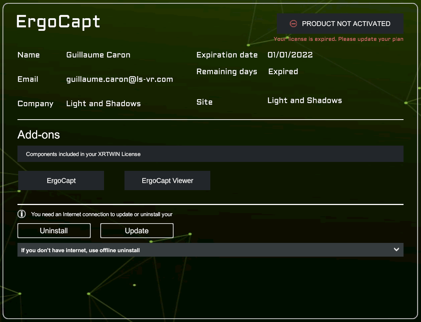Image resolution: width=421 pixels, height=322 pixels.
Task: Click the info icon beside Internet connection notice
Action: (22, 214)
